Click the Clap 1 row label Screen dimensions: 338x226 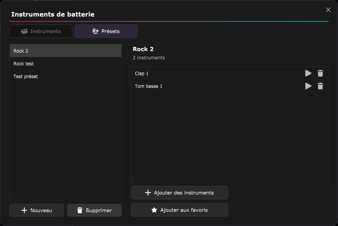pyautogui.click(x=142, y=74)
